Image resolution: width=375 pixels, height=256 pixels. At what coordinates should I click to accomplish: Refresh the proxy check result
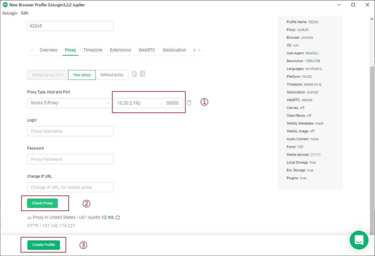118,218
